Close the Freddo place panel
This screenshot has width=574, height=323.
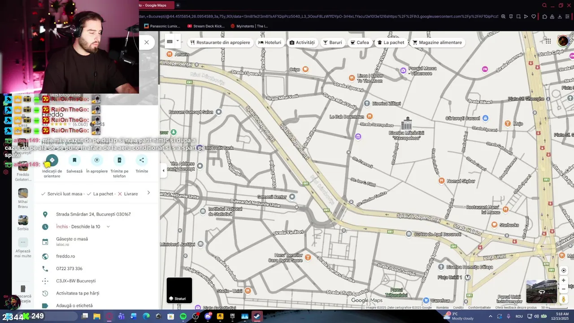click(x=147, y=42)
